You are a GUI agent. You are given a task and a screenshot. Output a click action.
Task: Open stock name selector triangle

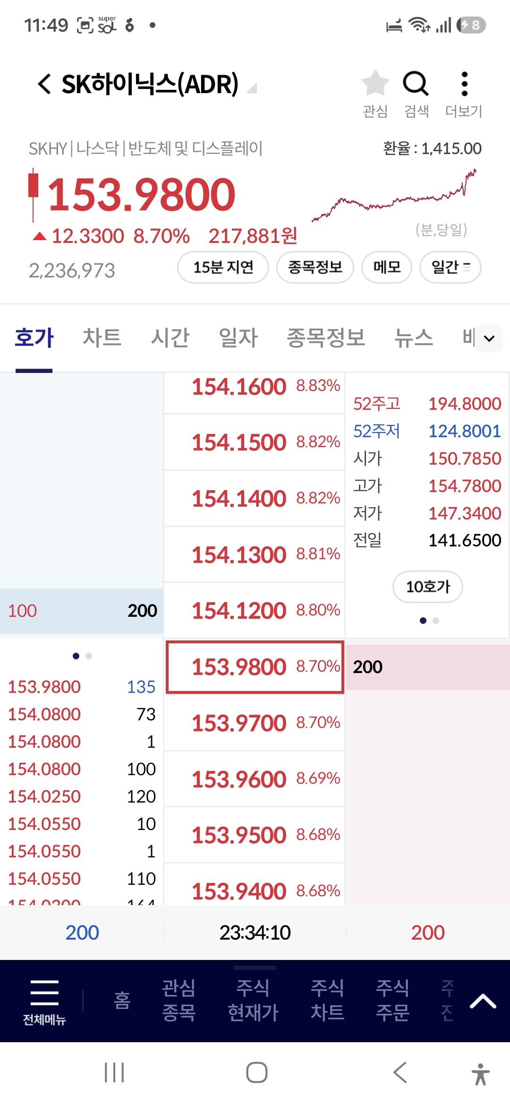click(252, 88)
